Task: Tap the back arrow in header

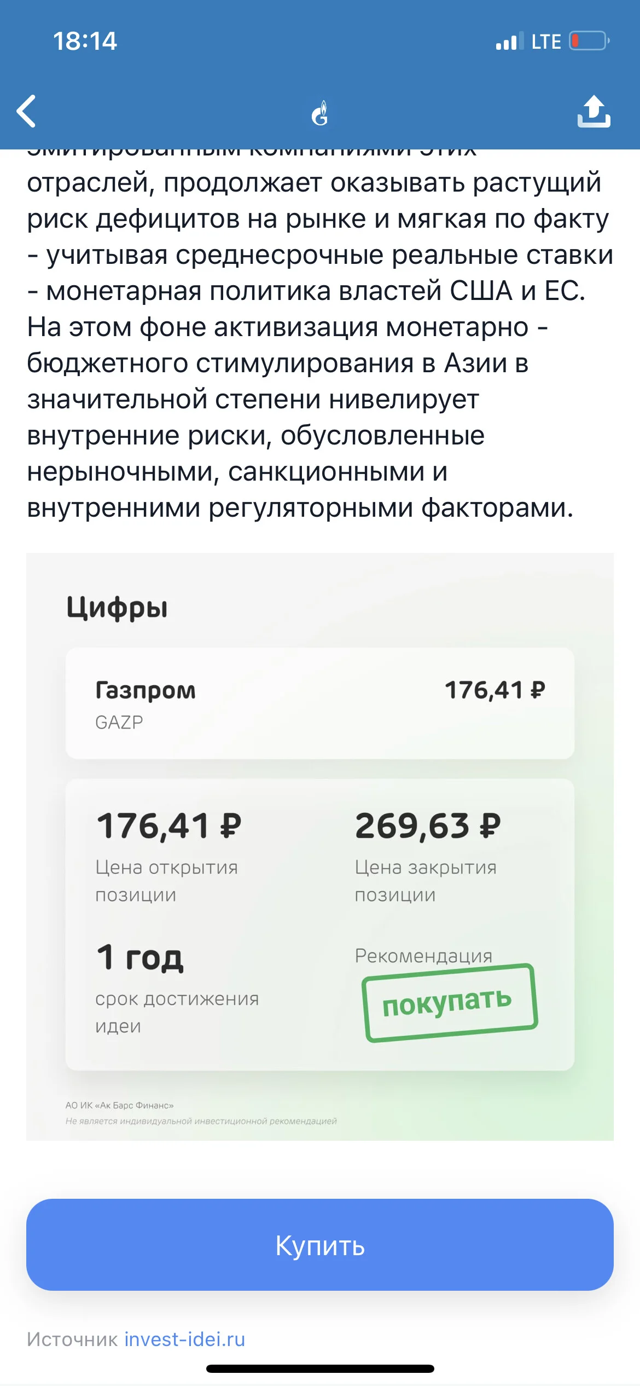Action: click(x=26, y=111)
